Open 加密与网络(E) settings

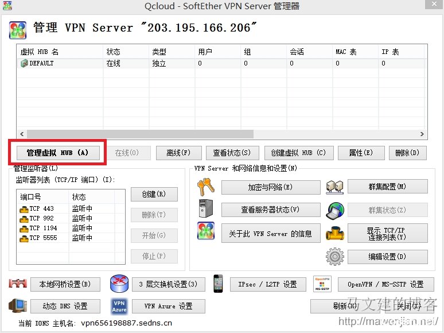(x=271, y=187)
